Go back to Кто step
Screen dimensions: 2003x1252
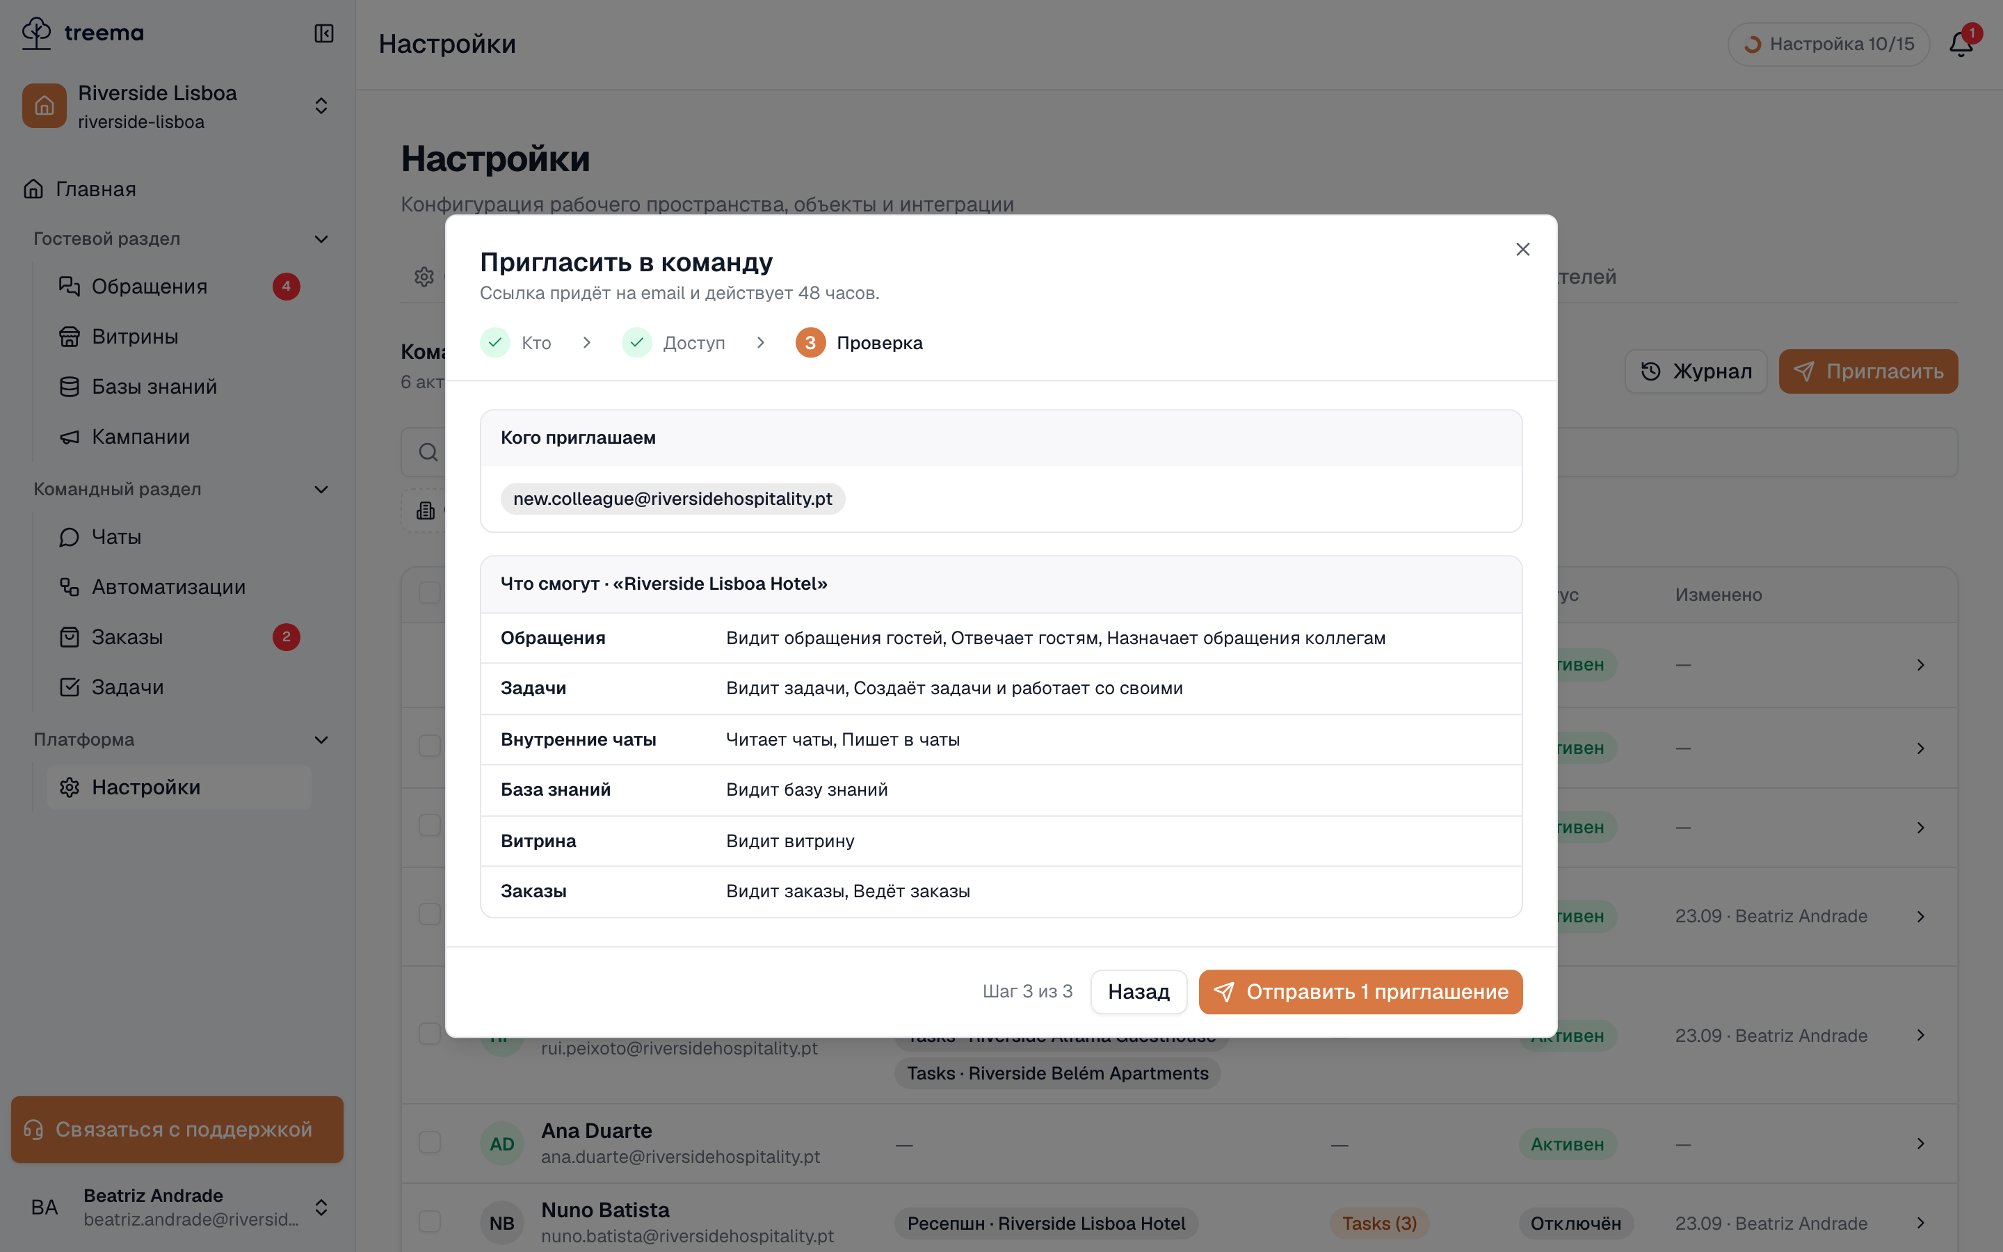pyautogui.click(x=515, y=343)
